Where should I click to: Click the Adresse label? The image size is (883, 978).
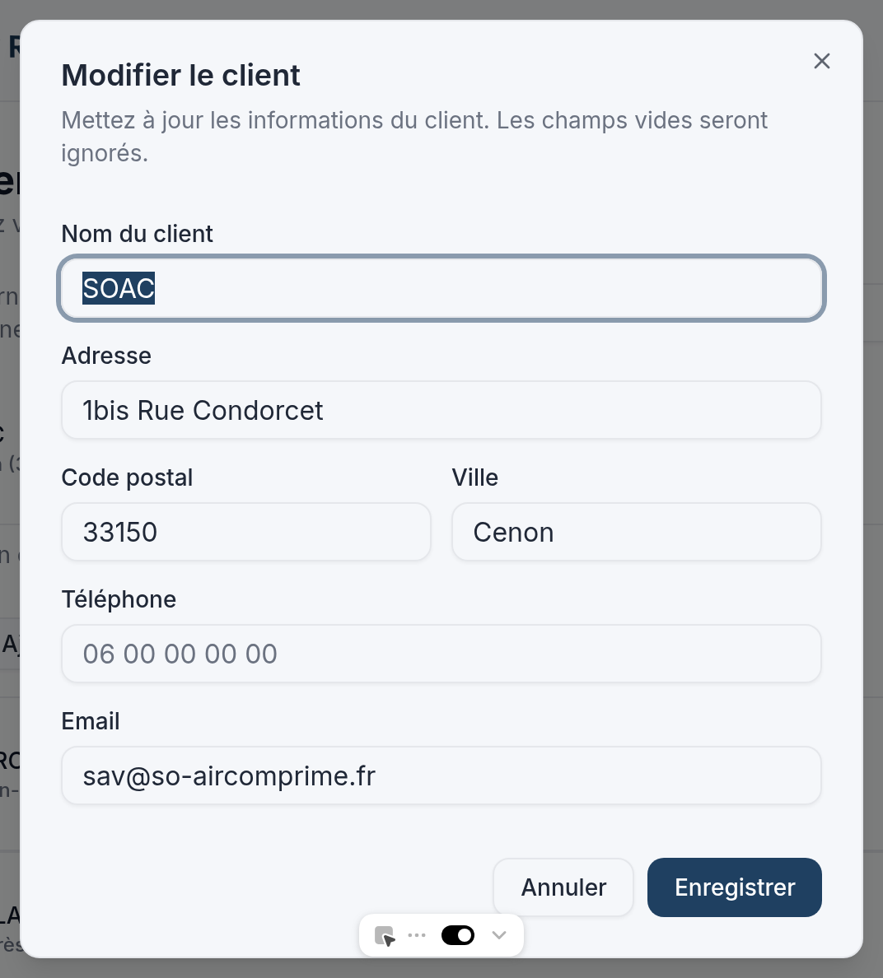point(106,356)
